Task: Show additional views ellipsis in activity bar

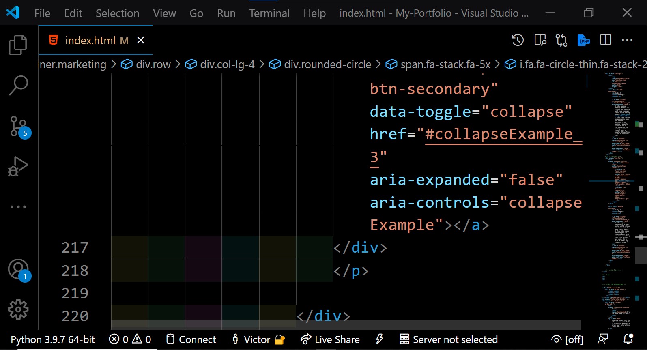Action: (18, 207)
